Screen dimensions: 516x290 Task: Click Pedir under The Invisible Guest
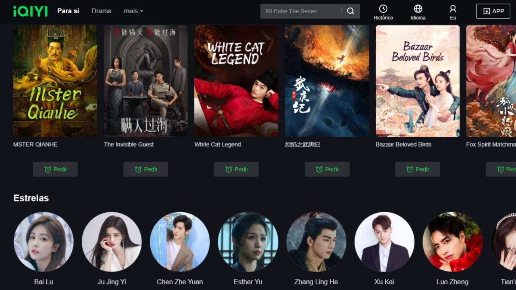[146, 169]
